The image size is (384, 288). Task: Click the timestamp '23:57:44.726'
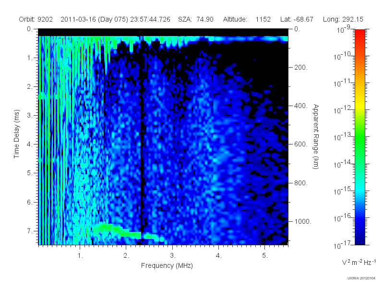[x=150, y=19]
